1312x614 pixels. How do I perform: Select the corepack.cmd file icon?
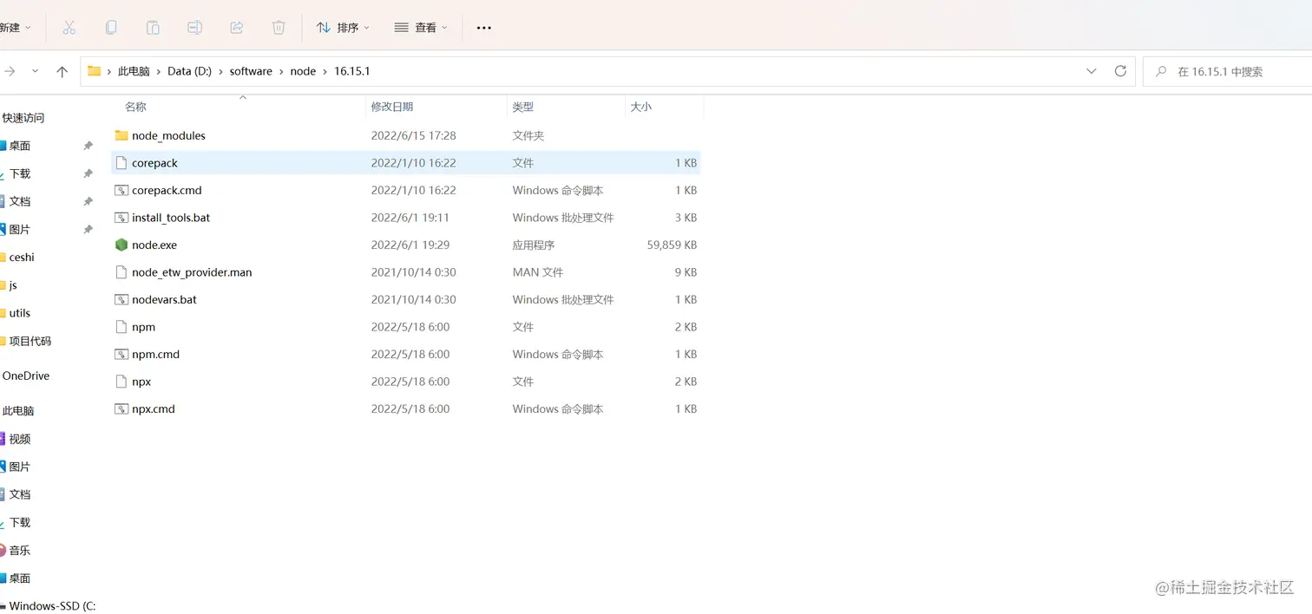pyautogui.click(x=121, y=190)
